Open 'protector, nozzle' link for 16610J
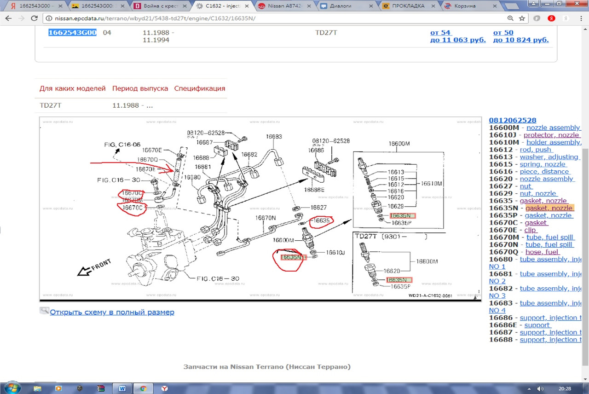 tap(551, 135)
